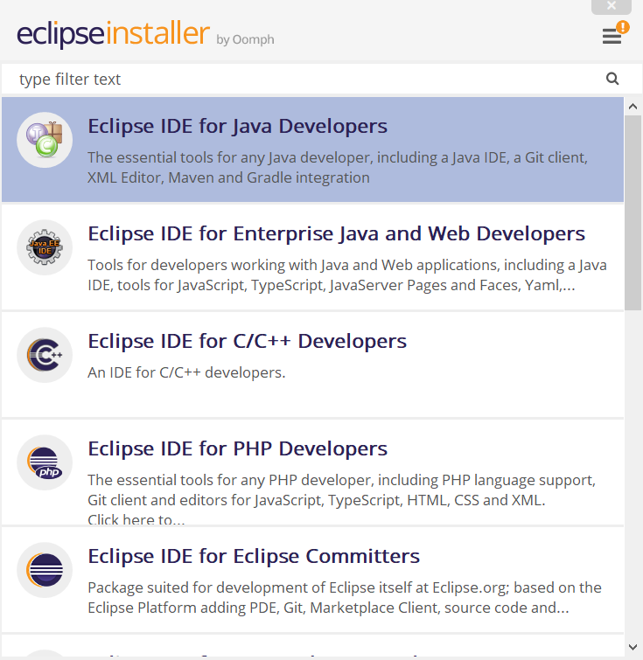Screen dimensions: 643x660
Task: Click the scrollbar up arrow
Action: coord(633,107)
